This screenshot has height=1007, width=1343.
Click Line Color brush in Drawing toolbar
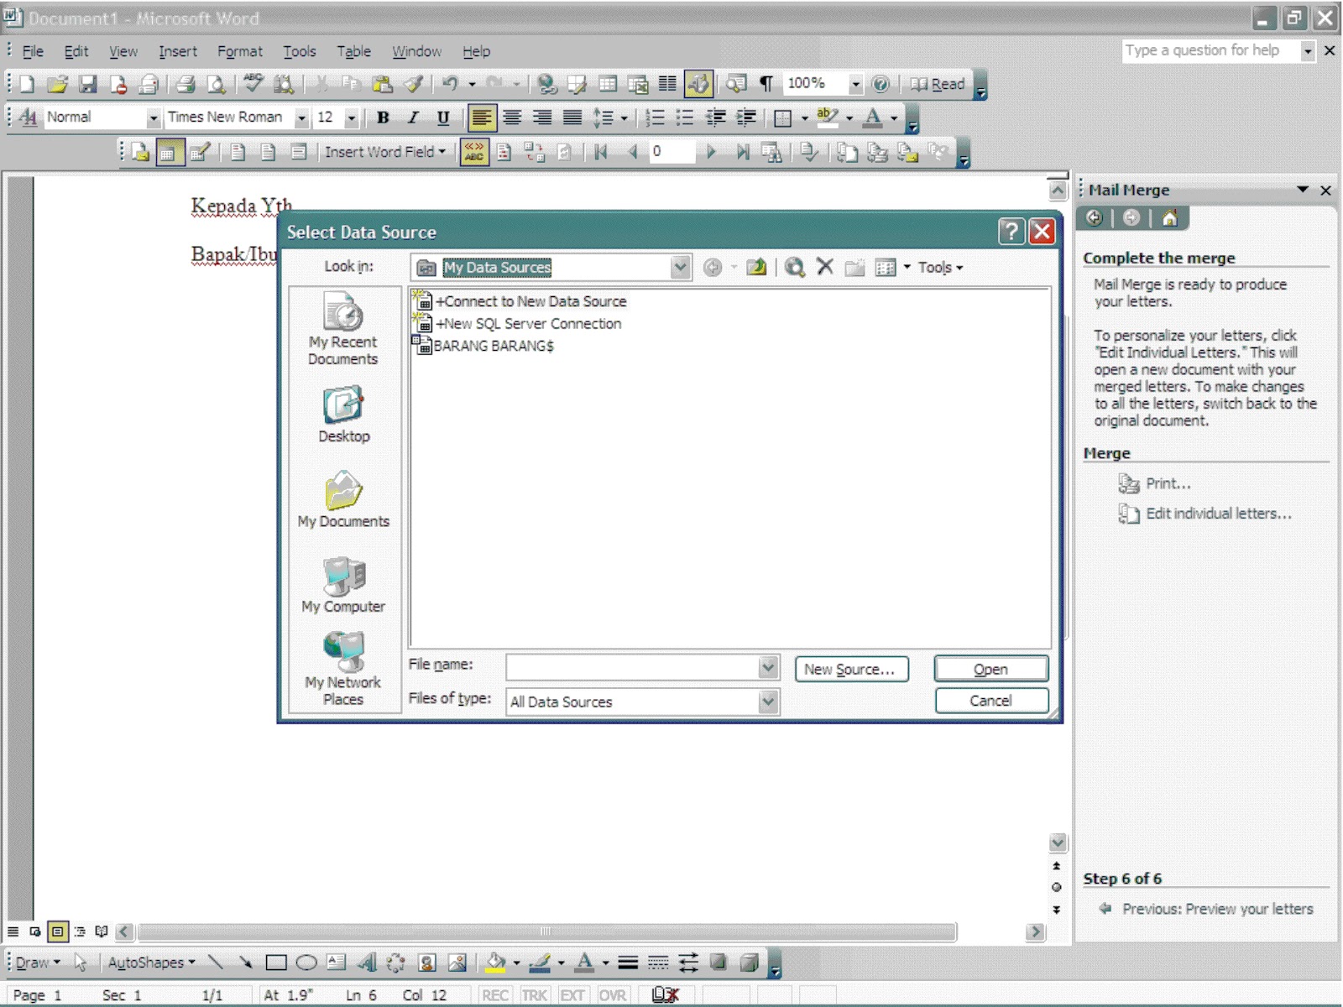click(x=540, y=963)
